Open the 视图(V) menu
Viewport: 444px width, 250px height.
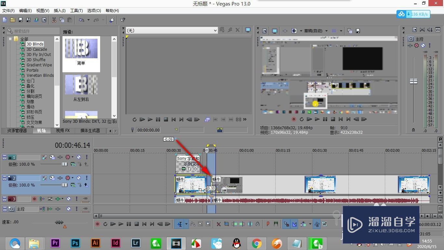(43, 11)
